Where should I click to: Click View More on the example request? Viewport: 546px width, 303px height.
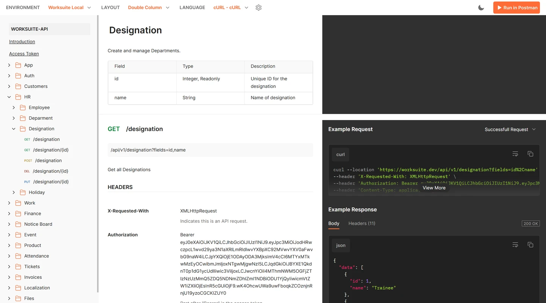(x=434, y=188)
